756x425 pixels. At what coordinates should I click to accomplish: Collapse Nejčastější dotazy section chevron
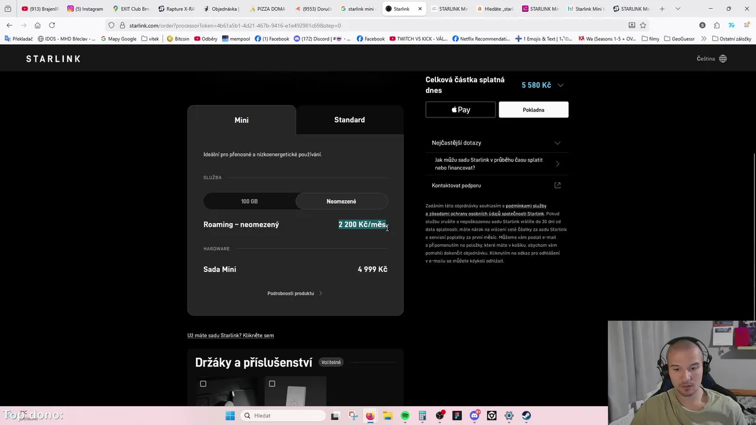pyautogui.click(x=558, y=143)
